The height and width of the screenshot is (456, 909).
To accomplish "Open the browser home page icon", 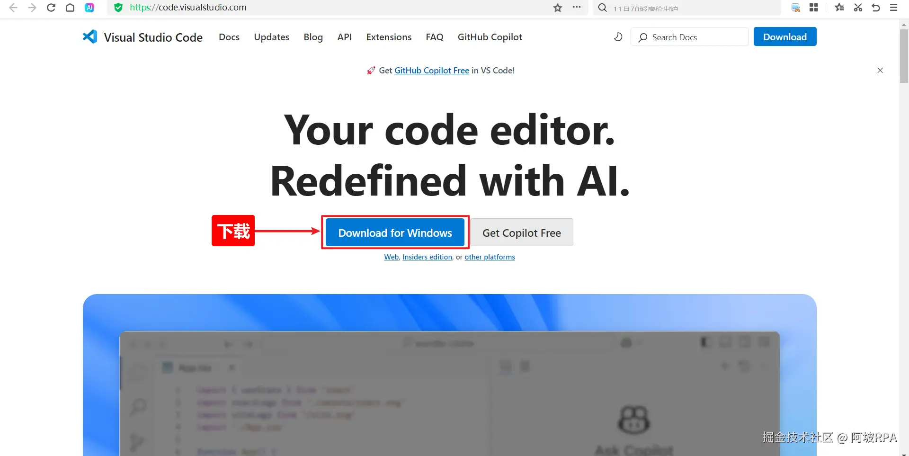I will coord(70,8).
